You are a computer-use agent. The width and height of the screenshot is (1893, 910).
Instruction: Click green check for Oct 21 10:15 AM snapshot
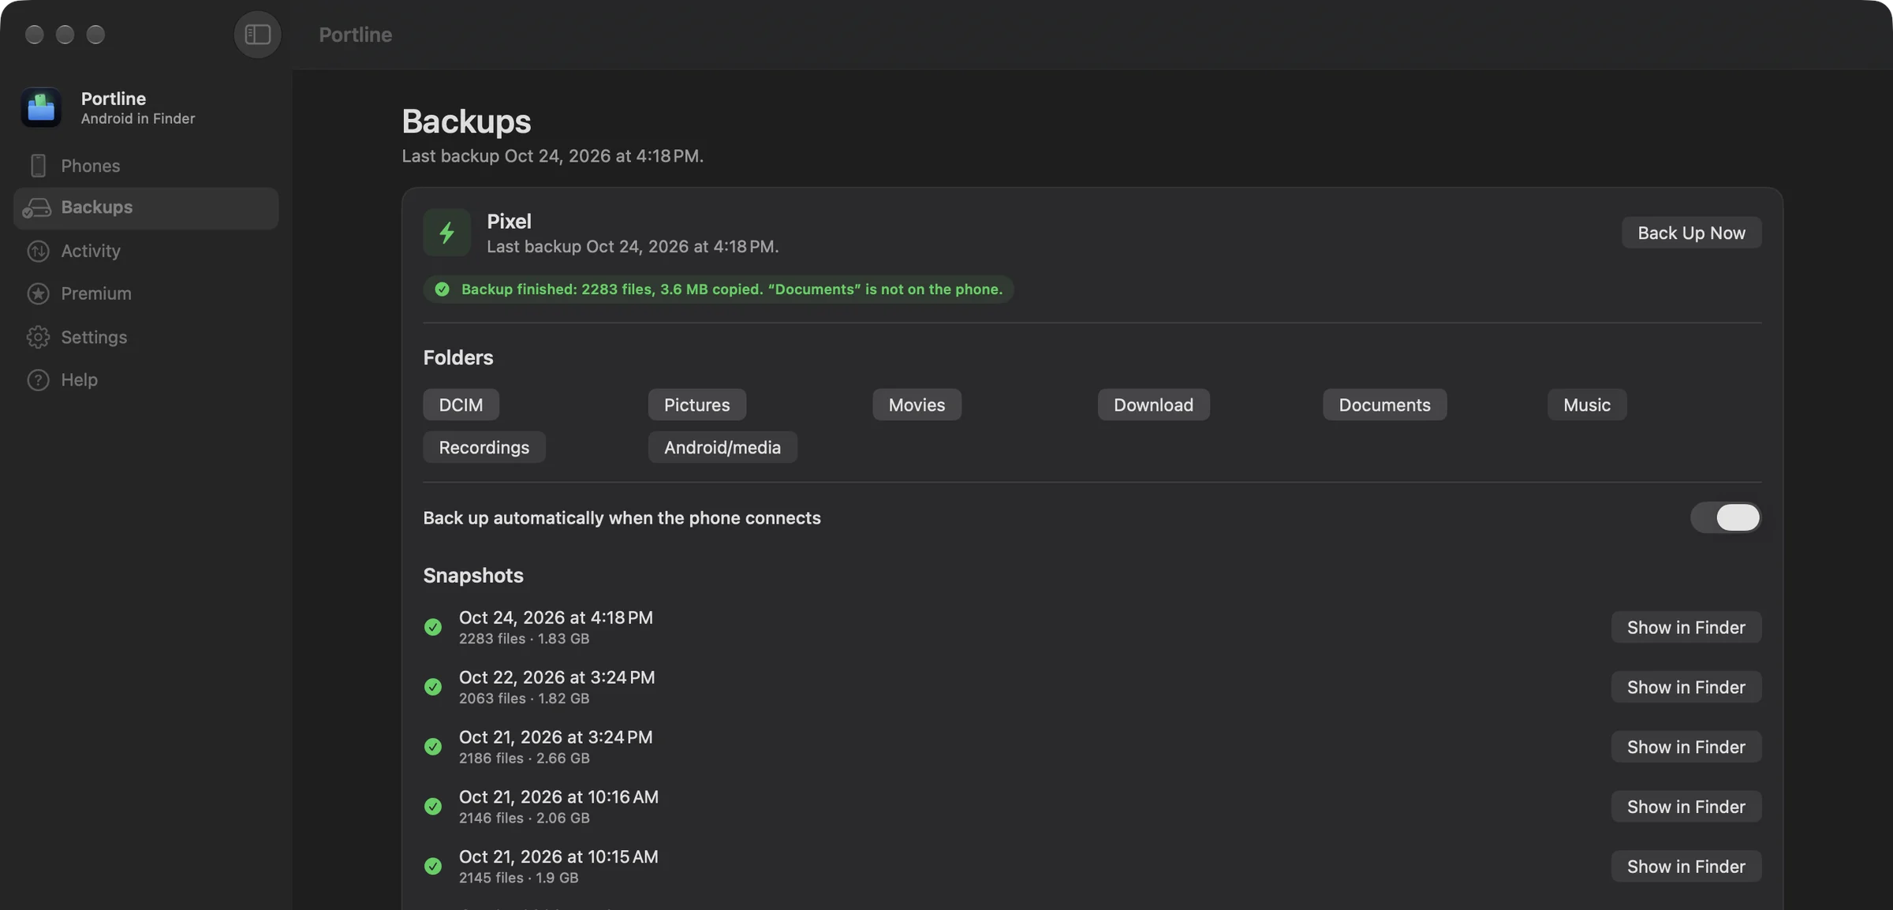coord(432,866)
